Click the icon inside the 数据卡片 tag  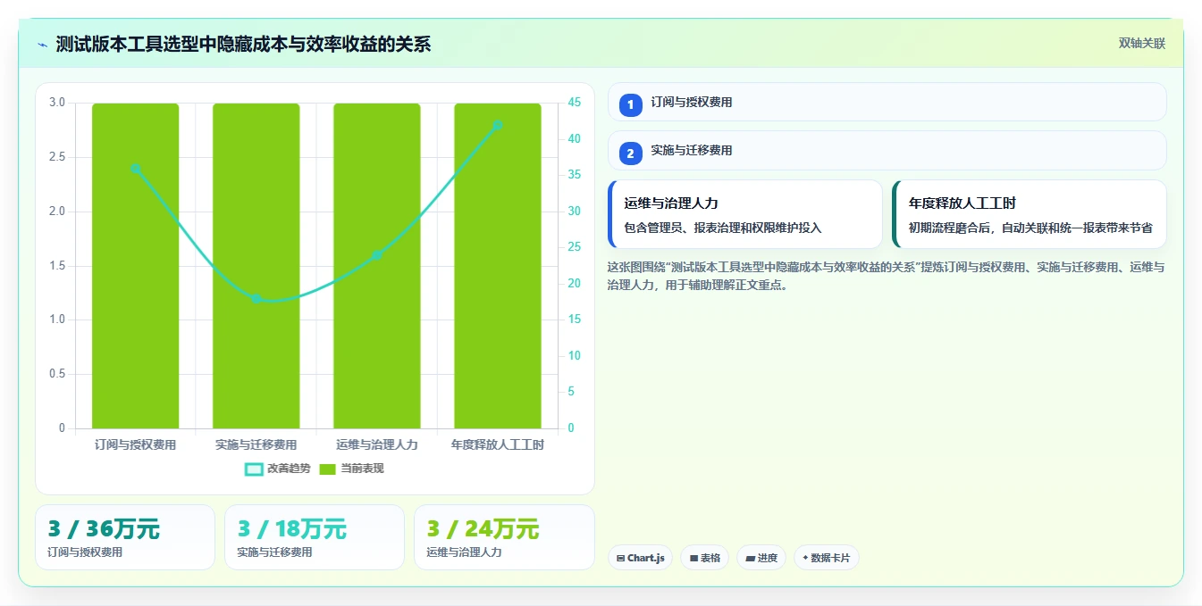805,558
